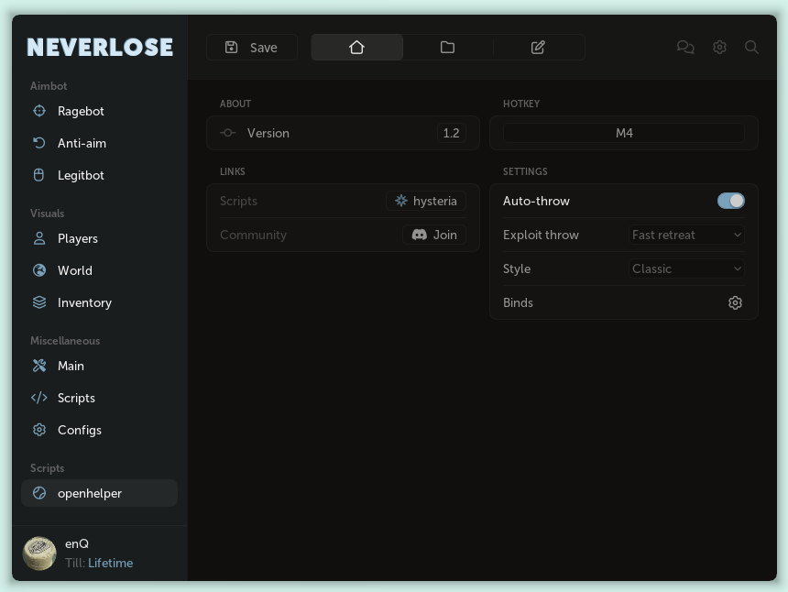Open the Binds gear settings
Viewport: 788px width, 592px height.
pyautogui.click(x=735, y=302)
